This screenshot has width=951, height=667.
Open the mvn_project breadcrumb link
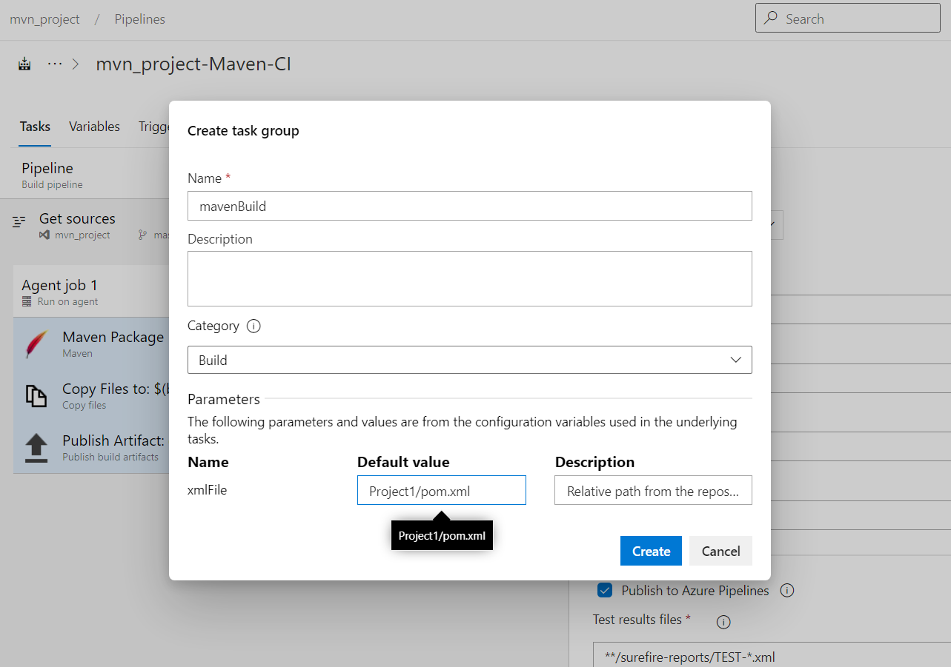coord(44,19)
